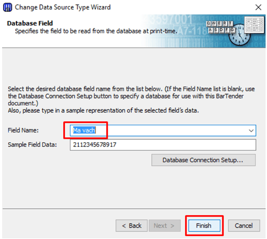
Task: Open Database Connection Setup
Action: pyautogui.click(x=203, y=160)
